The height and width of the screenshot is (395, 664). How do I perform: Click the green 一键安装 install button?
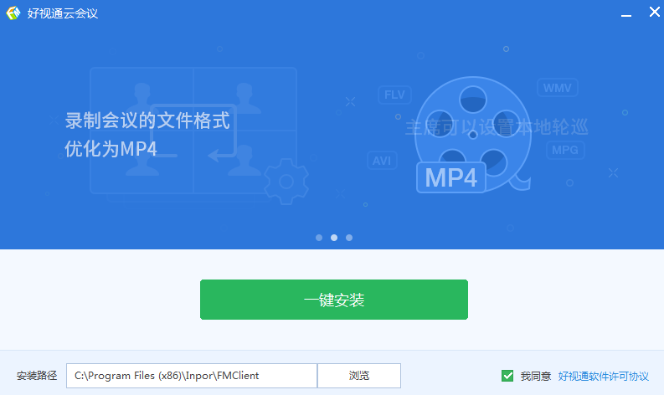334,300
